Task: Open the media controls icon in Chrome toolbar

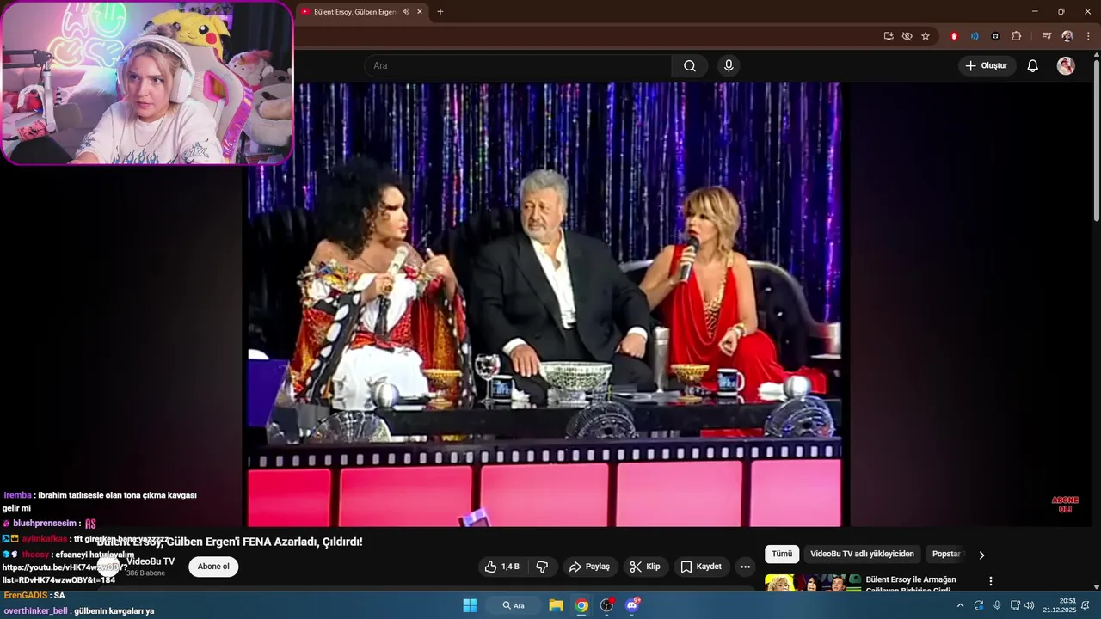Action: 1047,36
